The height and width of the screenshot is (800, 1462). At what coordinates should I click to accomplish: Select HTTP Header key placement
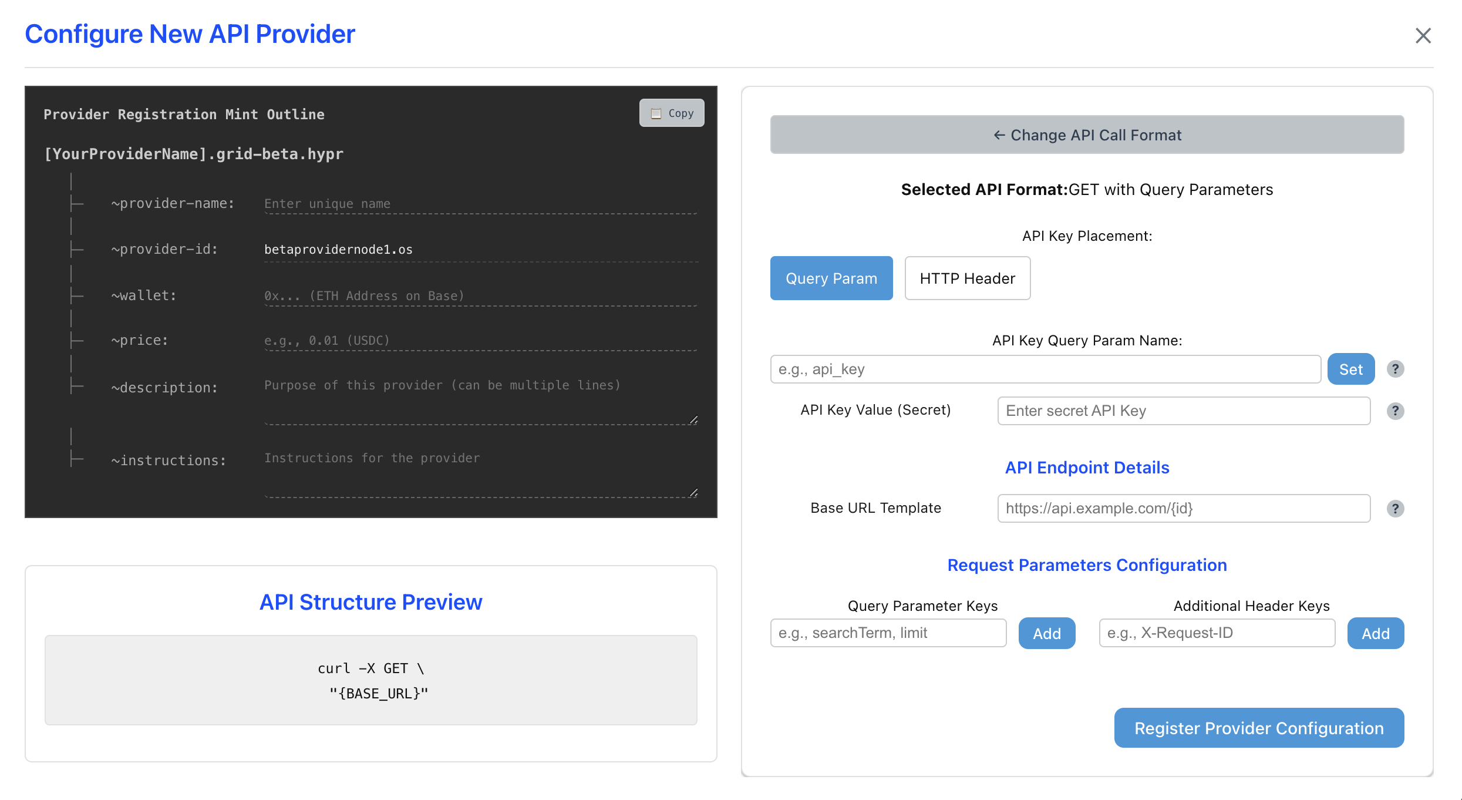[x=968, y=278]
